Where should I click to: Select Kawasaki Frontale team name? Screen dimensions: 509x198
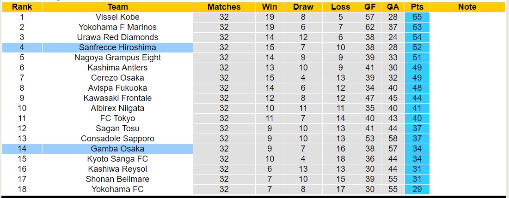click(117, 98)
